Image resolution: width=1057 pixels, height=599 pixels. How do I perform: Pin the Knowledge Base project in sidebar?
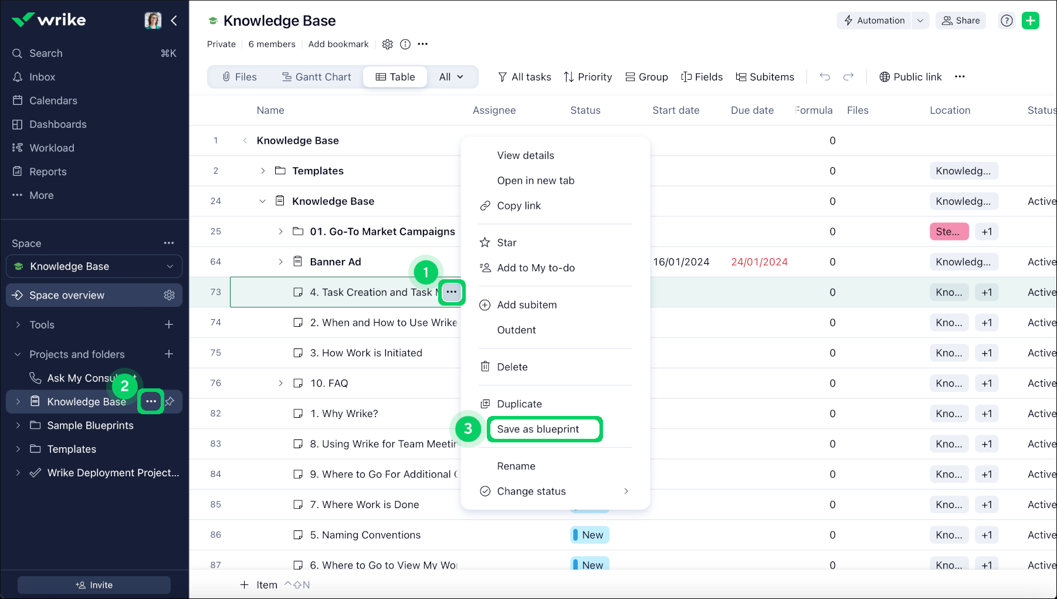[170, 401]
